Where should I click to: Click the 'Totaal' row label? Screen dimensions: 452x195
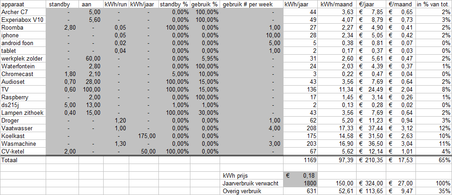(x=23, y=160)
